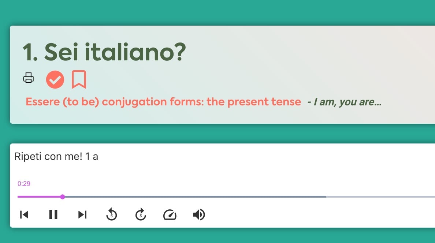The image size is (435, 243).
Task: Skip to the next track
Action: click(x=82, y=215)
